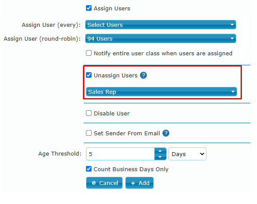Open the Sales Rep dropdown
This screenshot has height=204, width=257.
(x=162, y=92)
